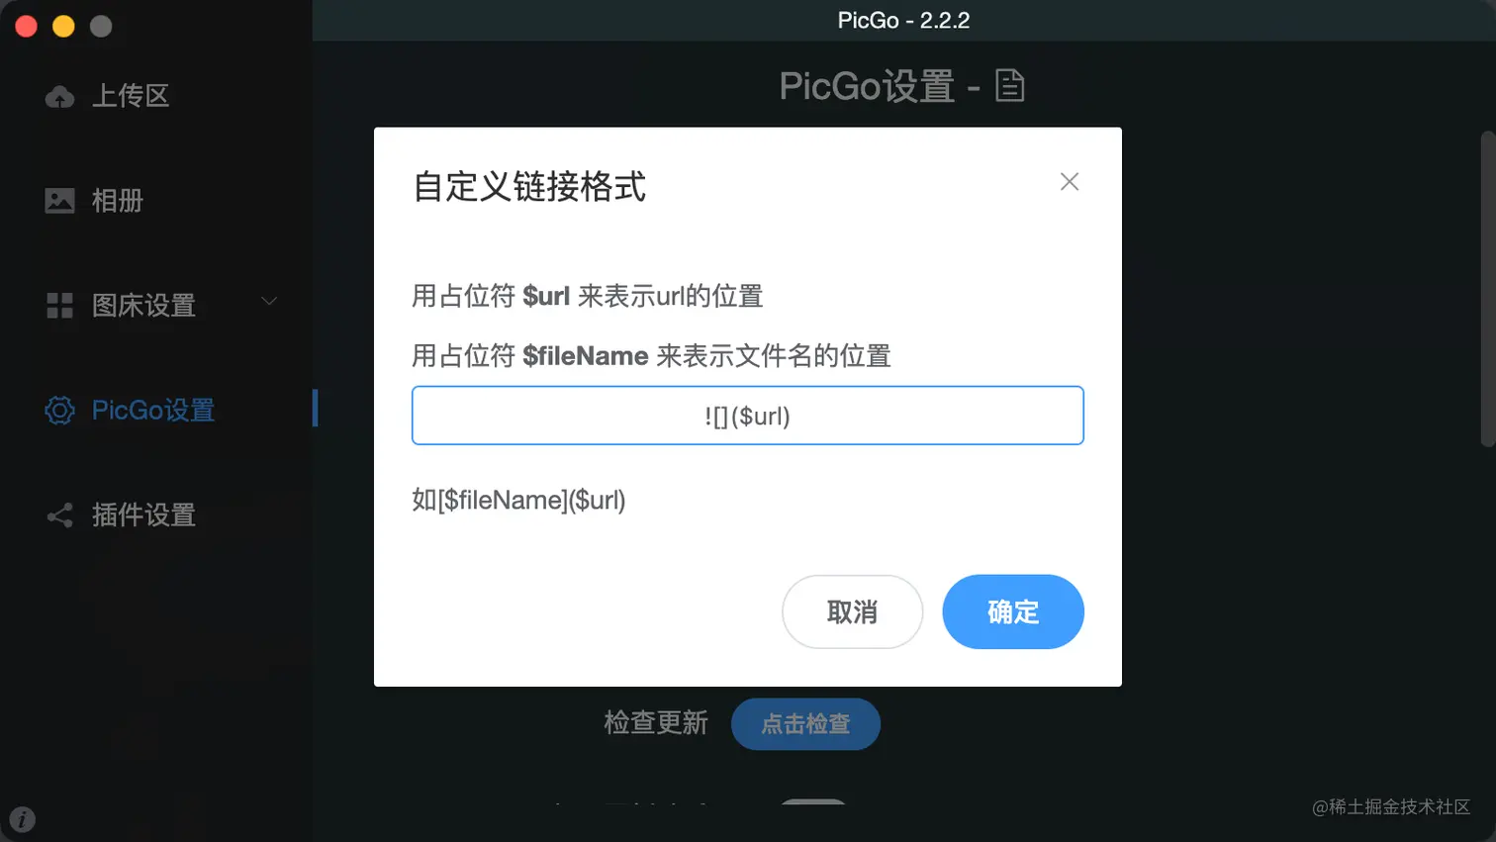Viewport: 1496px width, 842px height.
Task: Open the info icon at sidebar bottom
Action: [22, 819]
